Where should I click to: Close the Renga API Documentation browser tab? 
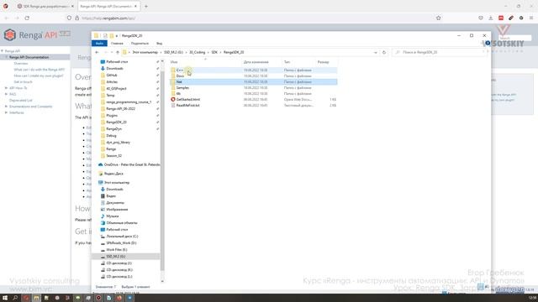tap(136, 6)
